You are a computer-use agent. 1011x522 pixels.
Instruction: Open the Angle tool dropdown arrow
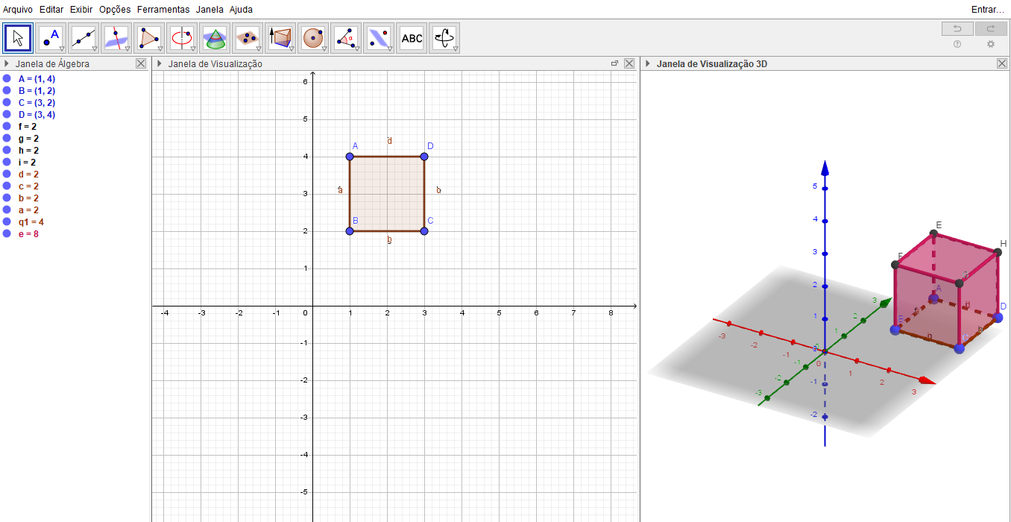click(357, 48)
